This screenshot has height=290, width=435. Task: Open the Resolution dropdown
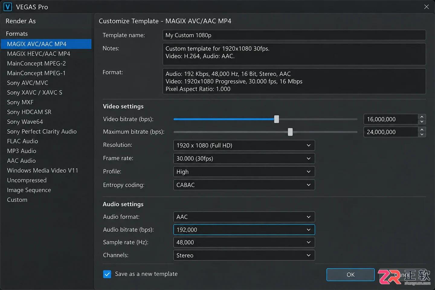[244, 145]
